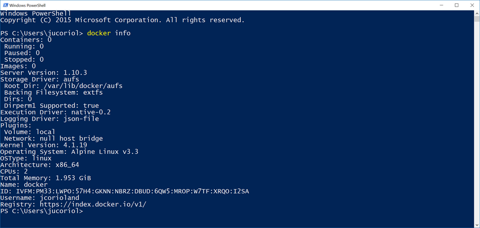Click the scrollbar down arrow

coord(477,225)
